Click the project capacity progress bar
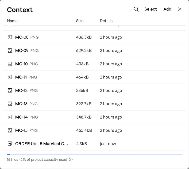The image size is (189, 169). [x=94, y=155]
